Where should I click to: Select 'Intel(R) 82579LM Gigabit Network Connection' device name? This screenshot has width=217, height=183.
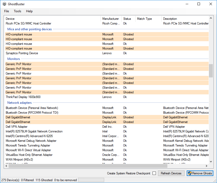coord(34,131)
